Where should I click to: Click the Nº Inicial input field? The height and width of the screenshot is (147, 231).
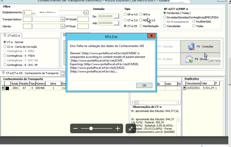pos(83,19)
